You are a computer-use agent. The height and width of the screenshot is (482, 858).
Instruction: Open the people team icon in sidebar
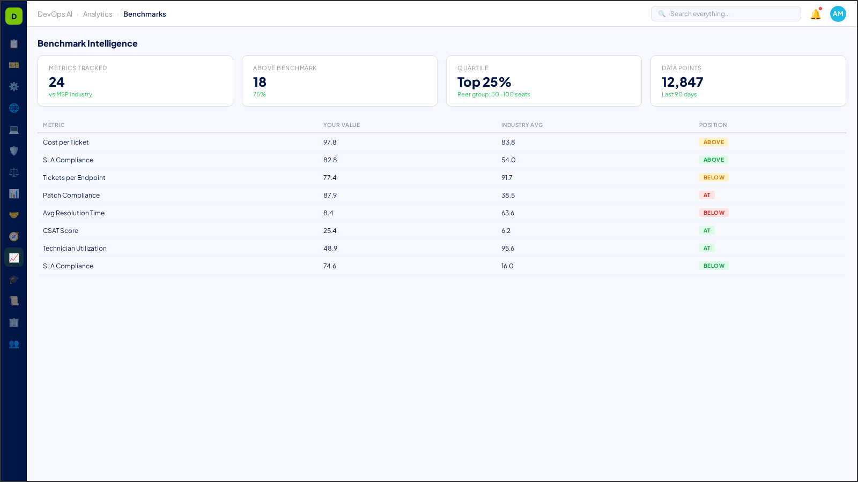(x=14, y=344)
